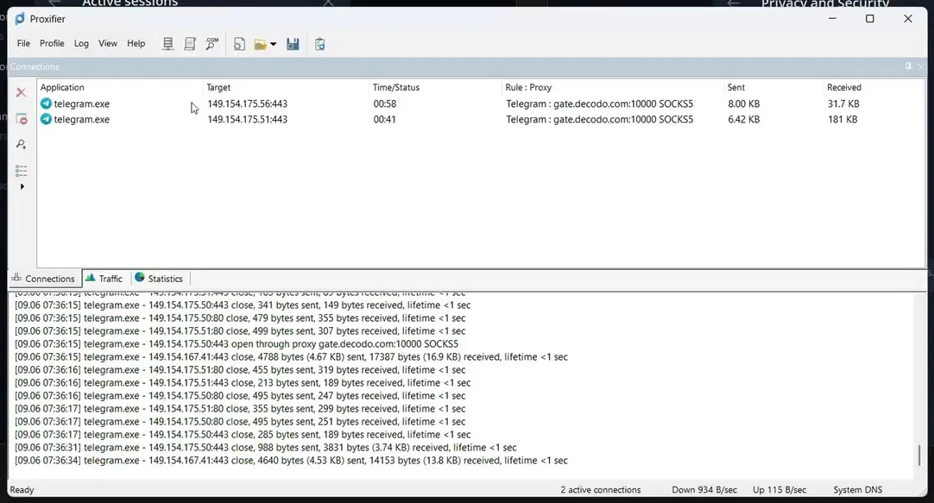
Task: Switch to the Connections tab
Action: 44,279
